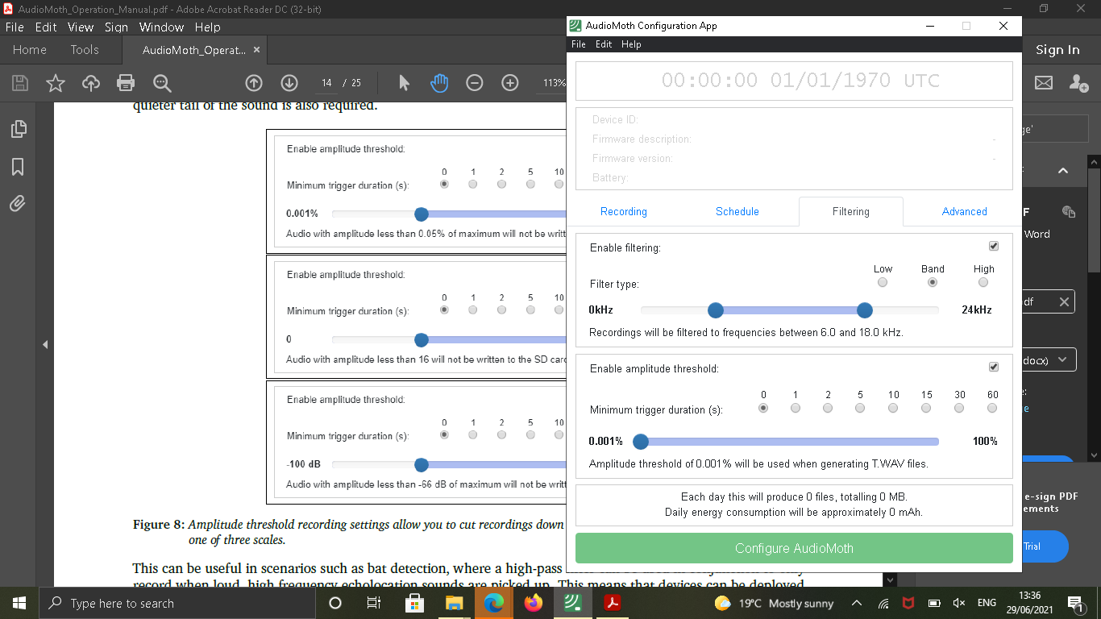Switch to Acrobat Tools tab
Viewport: 1101px width, 619px height.
pos(85,50)
